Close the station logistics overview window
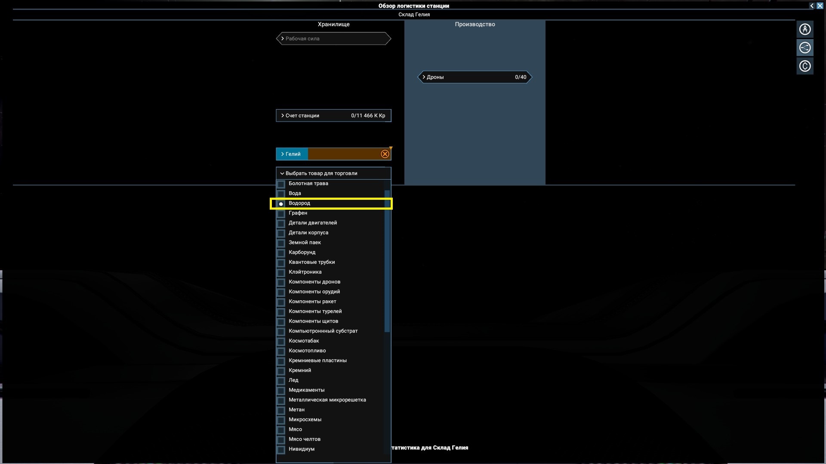Image resolution: width=826 pixels, height=464 pixels. [820, 6]
